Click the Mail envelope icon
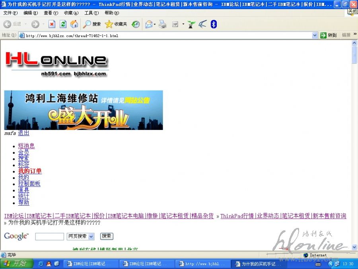The image size is (358, 269). tap(149, 24)
